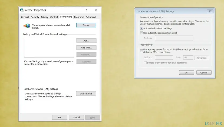Screen dimensions: 224x127
Task: Click OK in LAN Settings dialog
Action: [187, 72]
